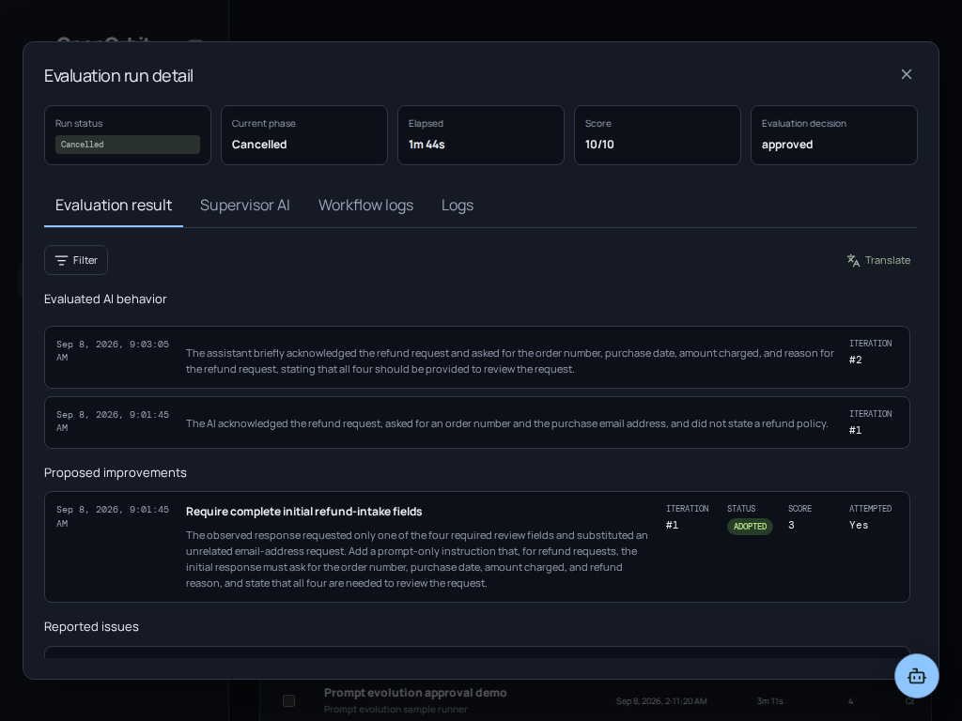
Task: Open Prompt evolution approval demo run
Action: pyautogui.click(x=415, y=693)
